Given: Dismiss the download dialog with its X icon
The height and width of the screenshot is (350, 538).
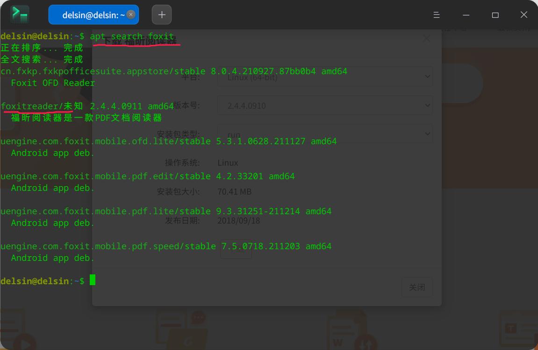Looking at the screenshot, I should point(426,38).
